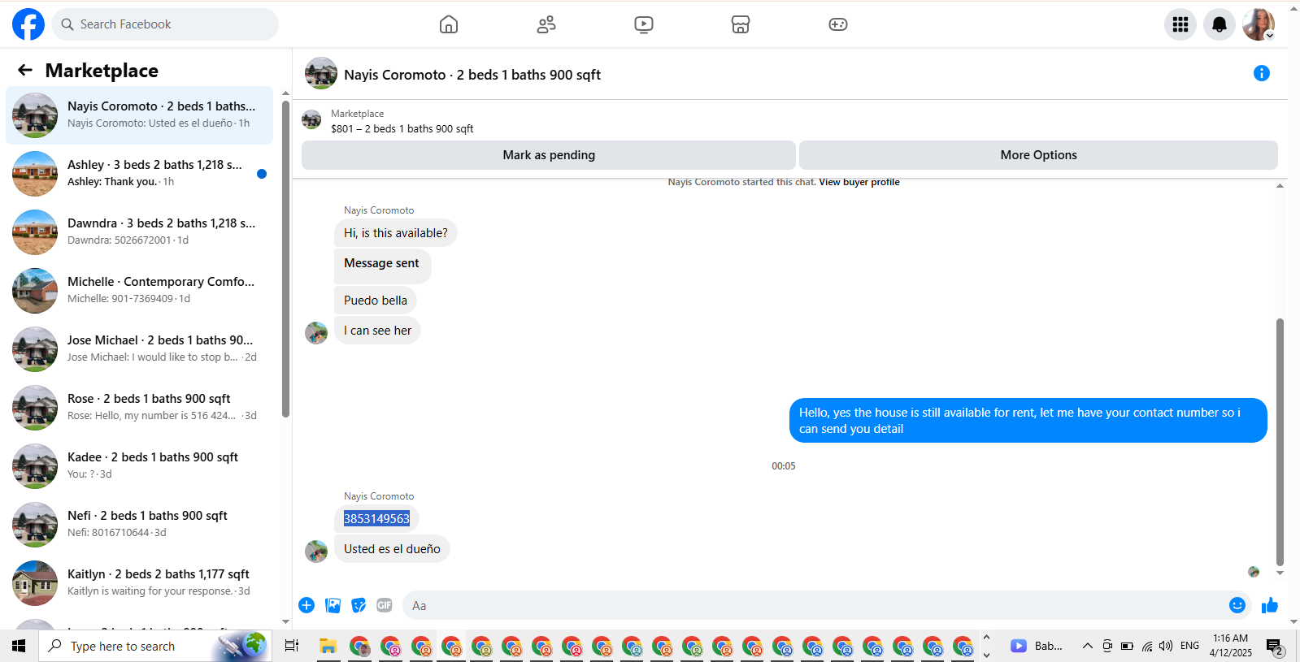Screen dimensions: 1300x662
Task: Open the Marketplace storefront icon in top bar
Action: click(741, 24)
